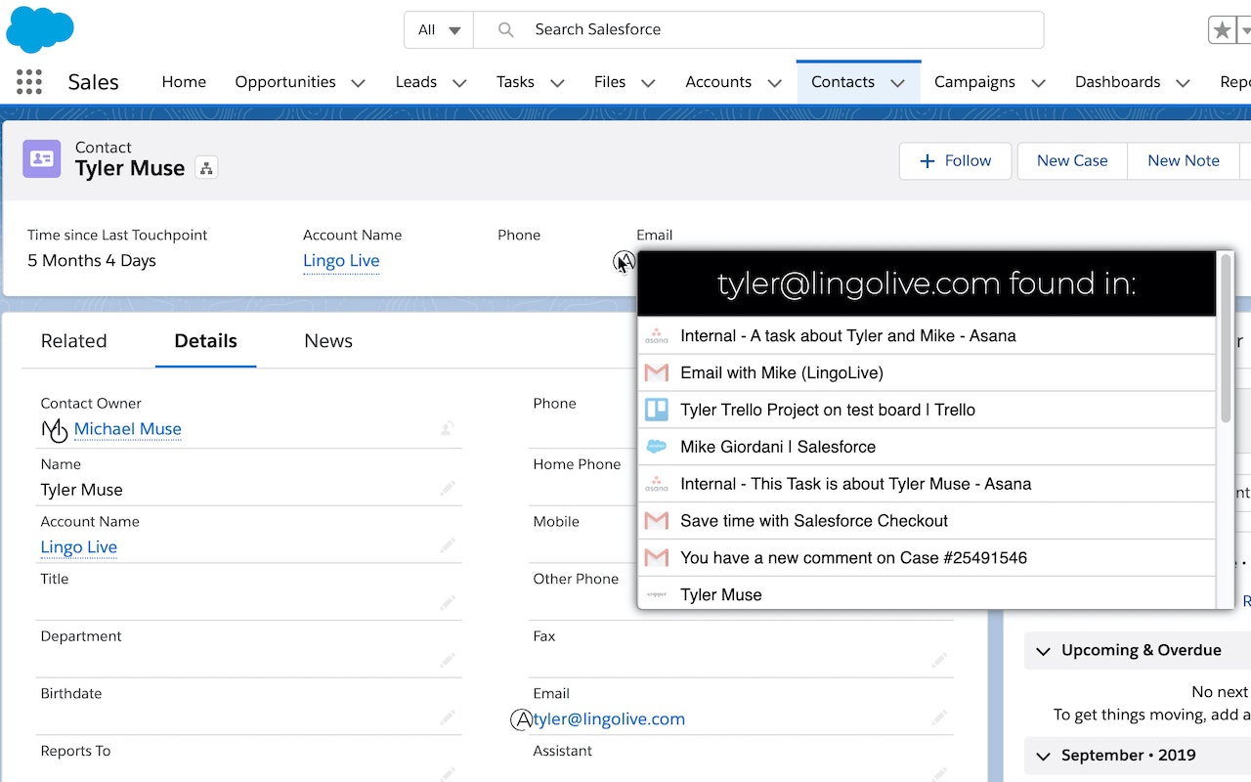Open the Accounts tab

tap(718, 82)
